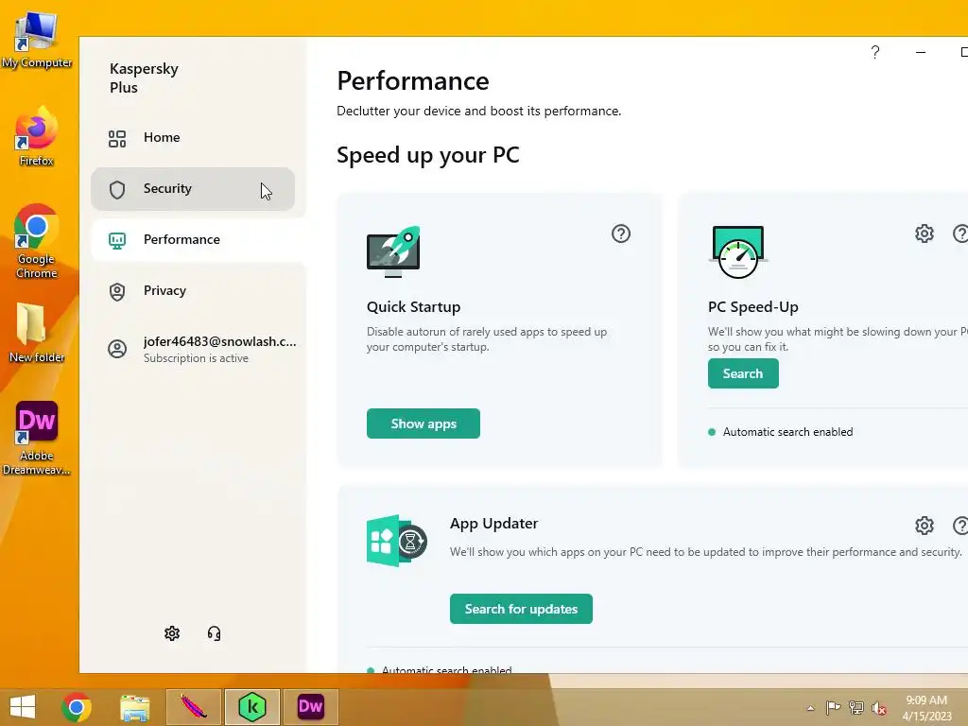Viewport: 968px width, 726px height.
Task: Click the network tray icon
Action: [x=856, y=707]
